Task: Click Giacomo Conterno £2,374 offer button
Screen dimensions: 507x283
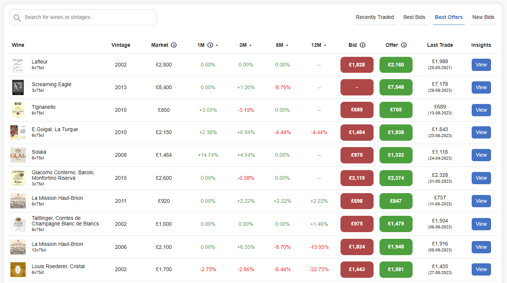Action: pos(396,178)
